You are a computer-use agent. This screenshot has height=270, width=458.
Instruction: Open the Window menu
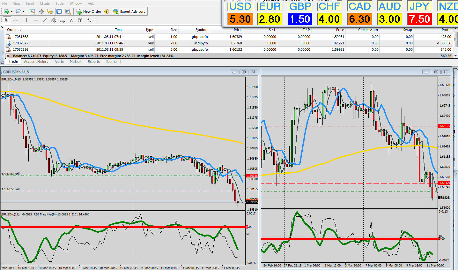click(x=76, y=4)
